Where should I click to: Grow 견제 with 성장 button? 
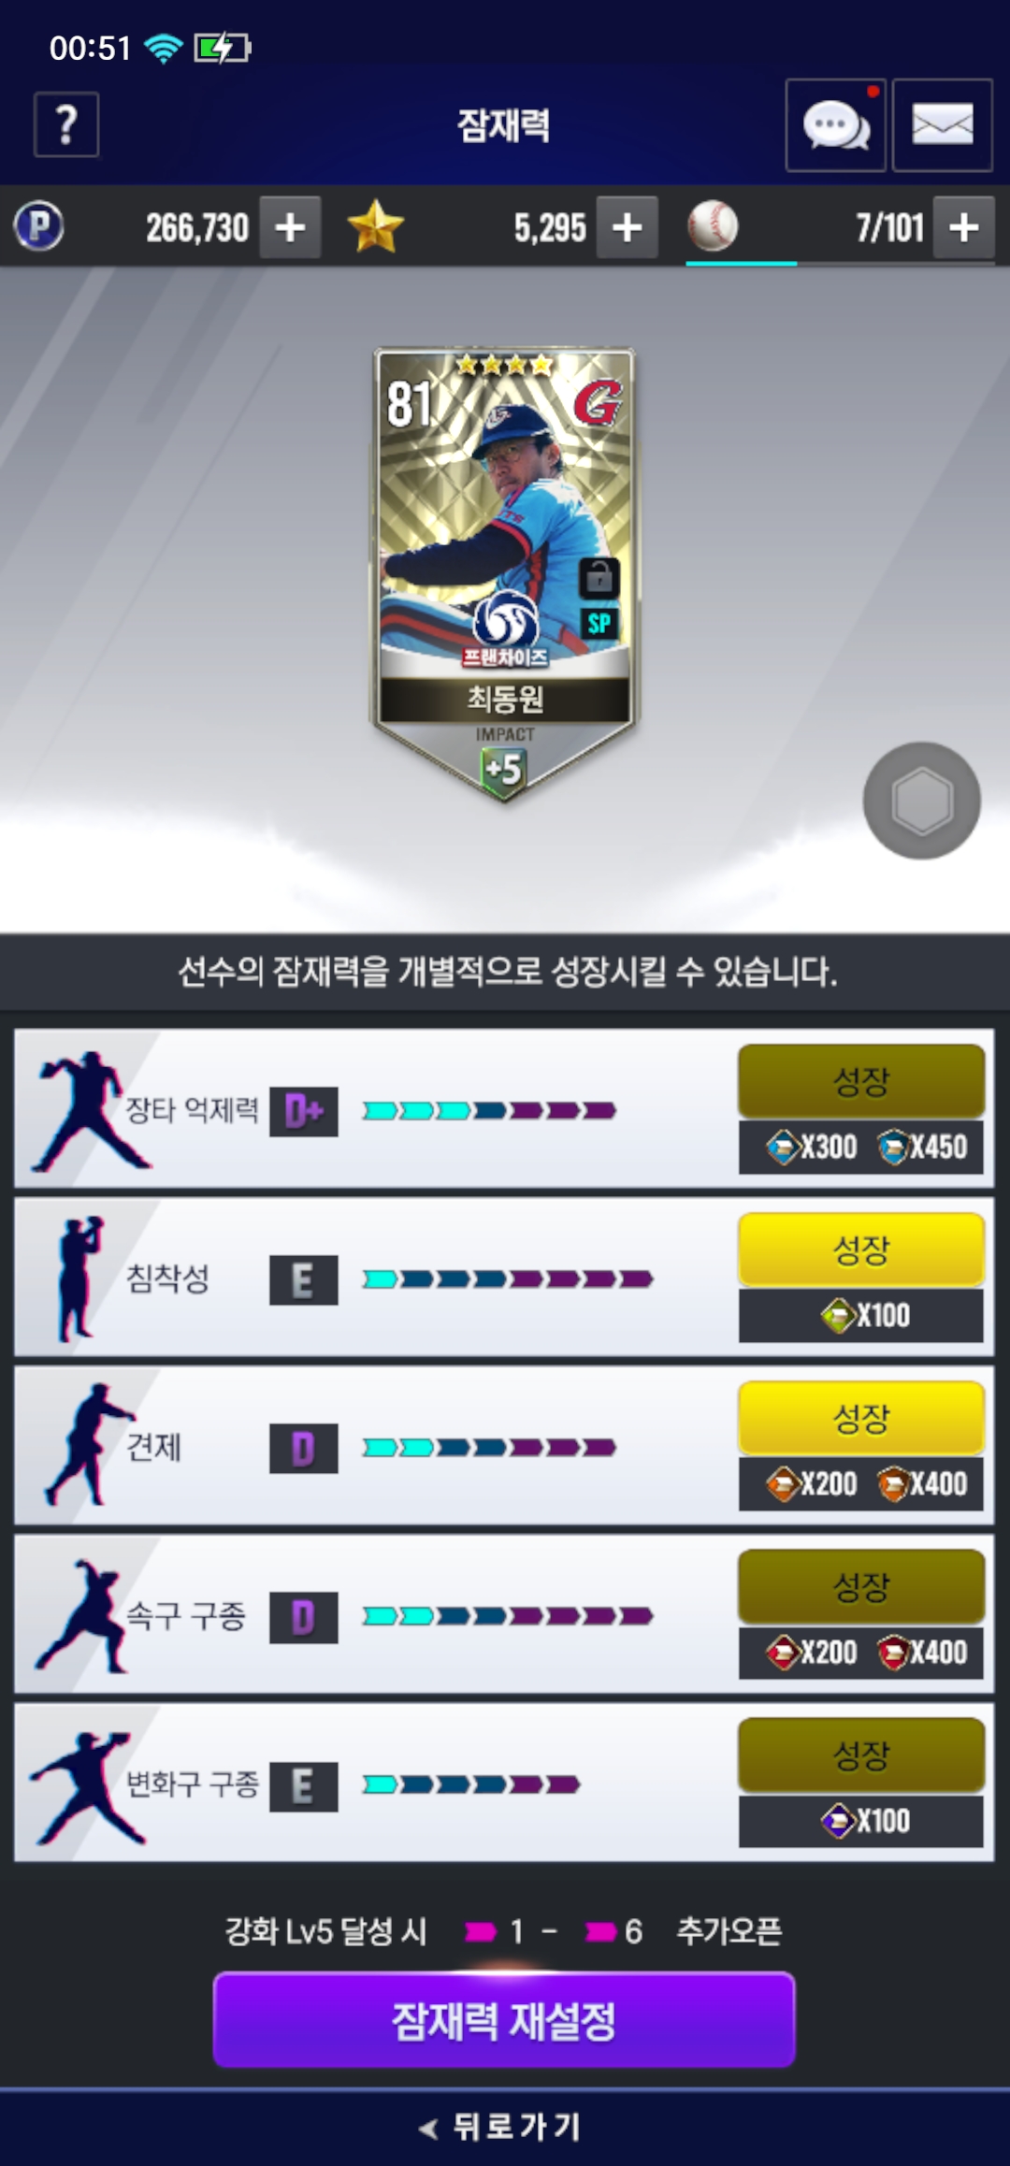pyautogui.click(x=861, y=1418)
